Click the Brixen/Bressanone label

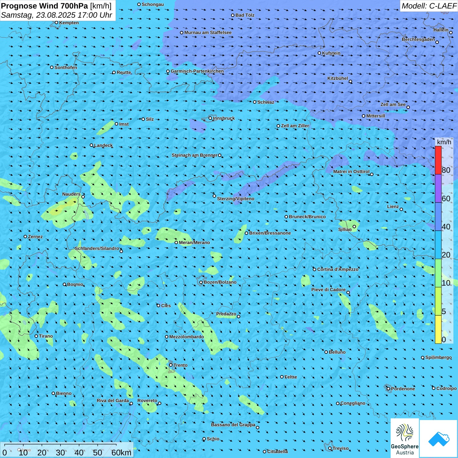tap(270, 233)
